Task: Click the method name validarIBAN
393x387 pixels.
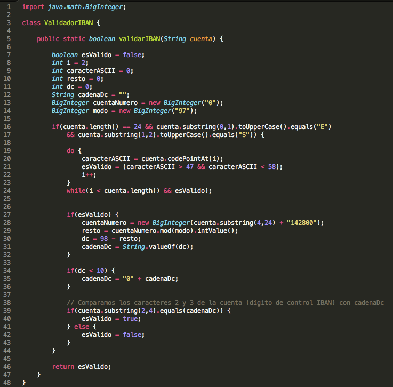Action: coord(140,39)
